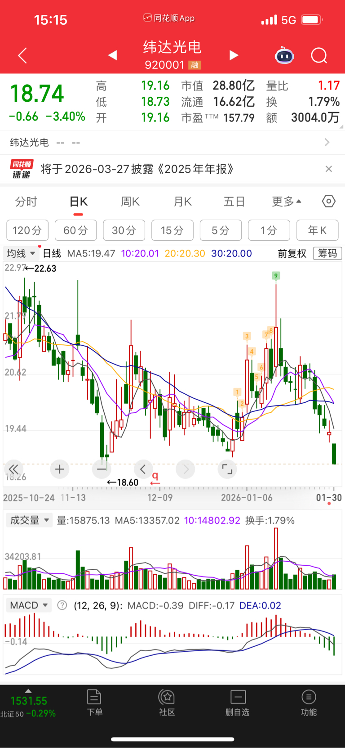
Task: Select 30分 interval
Action: click(x=124, y=230)
